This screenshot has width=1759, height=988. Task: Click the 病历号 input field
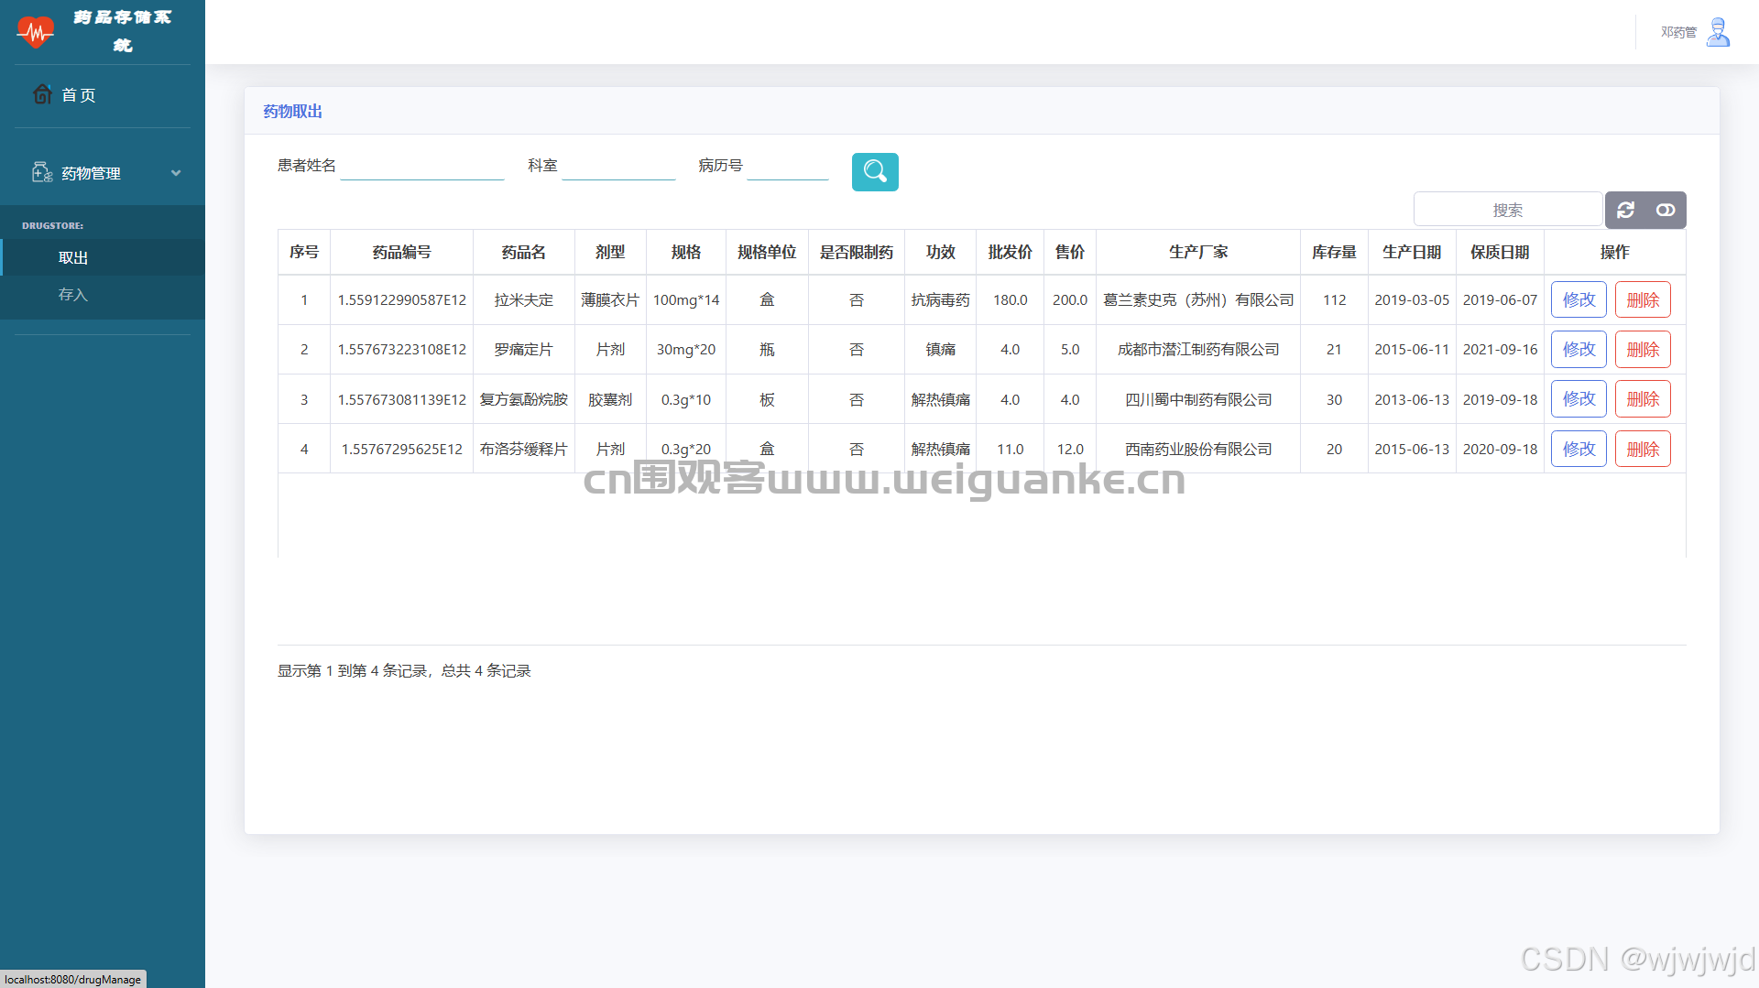click(x=788, y=166)
